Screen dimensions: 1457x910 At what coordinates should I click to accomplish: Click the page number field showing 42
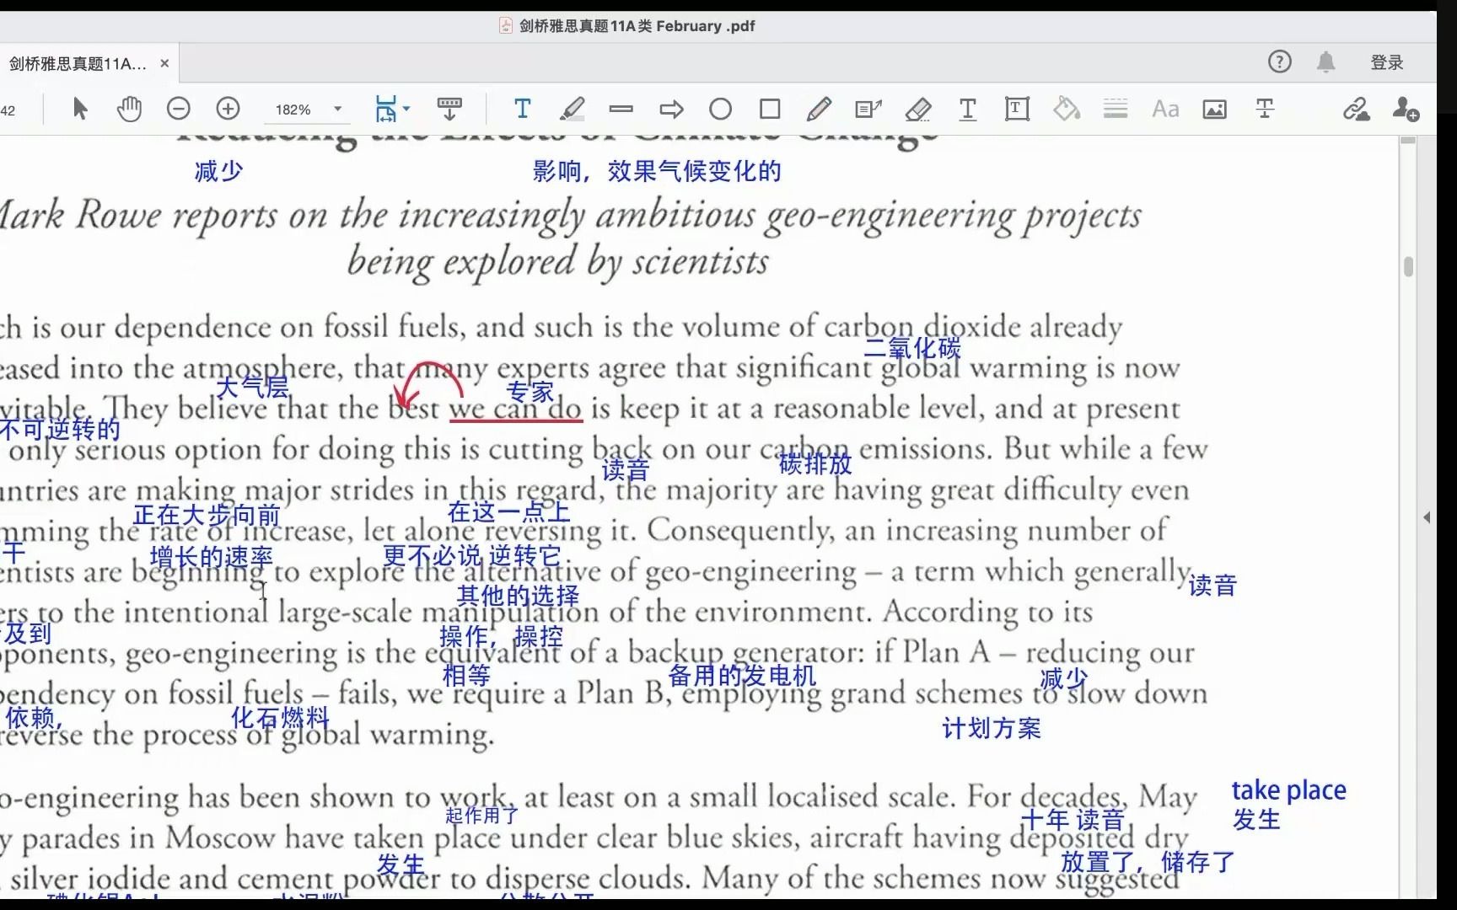(8, 110)
